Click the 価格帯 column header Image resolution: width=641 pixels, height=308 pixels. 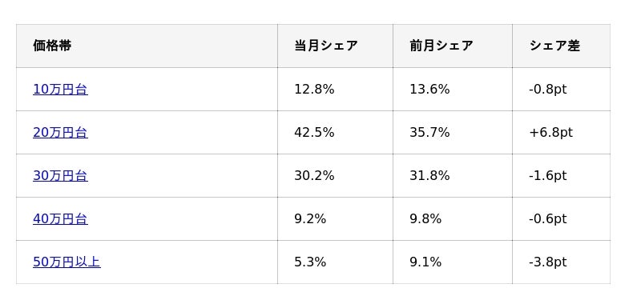[147, 46]
